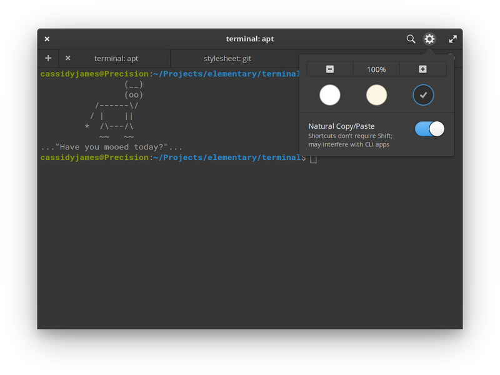Click the 'Natural Copy/Paste' label text
Screen dimensions: 500x375
(341, 126)
